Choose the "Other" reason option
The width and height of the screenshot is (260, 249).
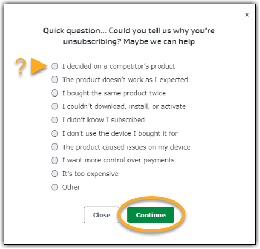pos(55,187)
